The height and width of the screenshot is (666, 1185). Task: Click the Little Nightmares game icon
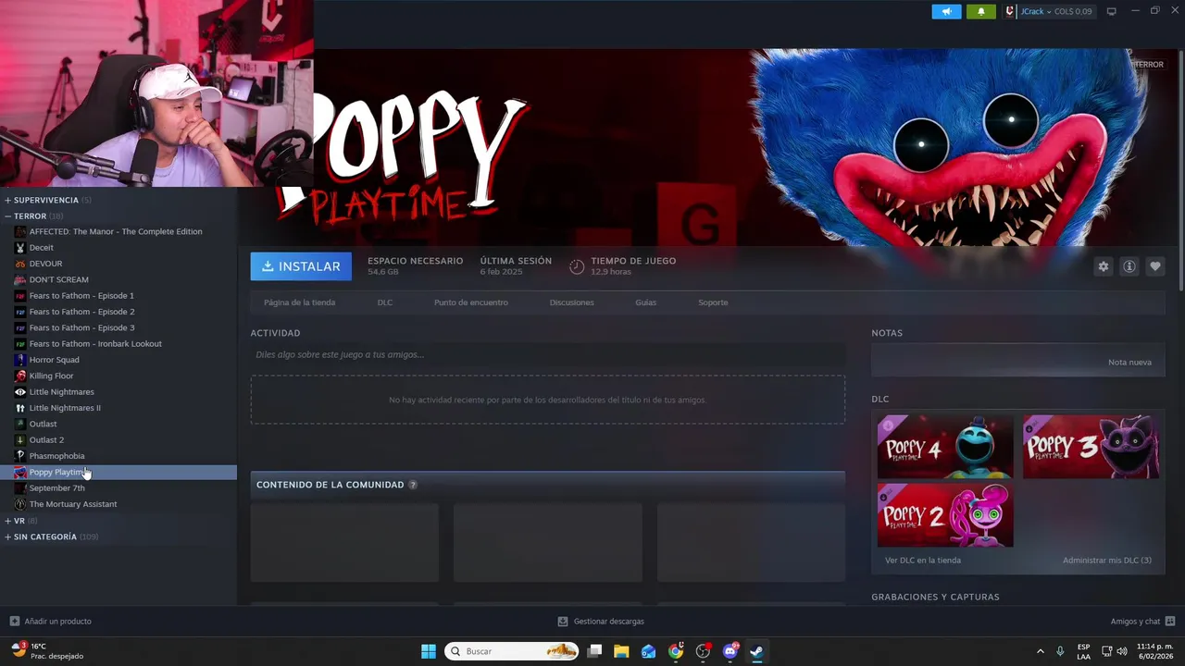click(20, 392)
